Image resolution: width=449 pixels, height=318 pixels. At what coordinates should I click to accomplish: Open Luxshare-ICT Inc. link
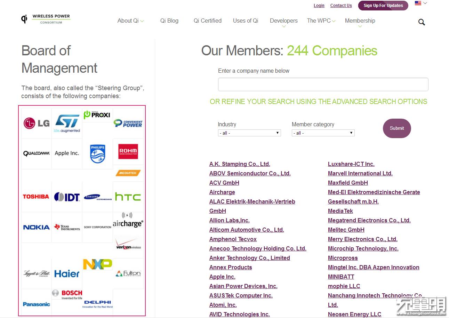[x=351, y=164]
